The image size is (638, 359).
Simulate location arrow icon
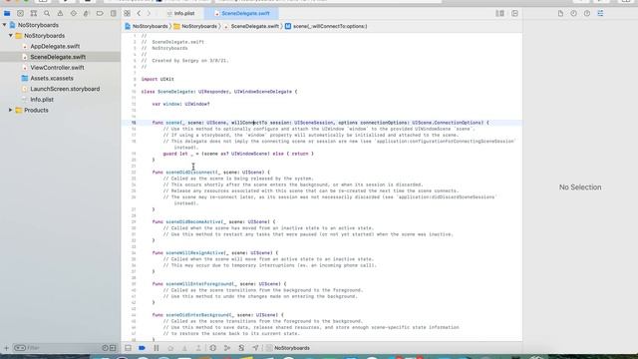pos(255,348)
